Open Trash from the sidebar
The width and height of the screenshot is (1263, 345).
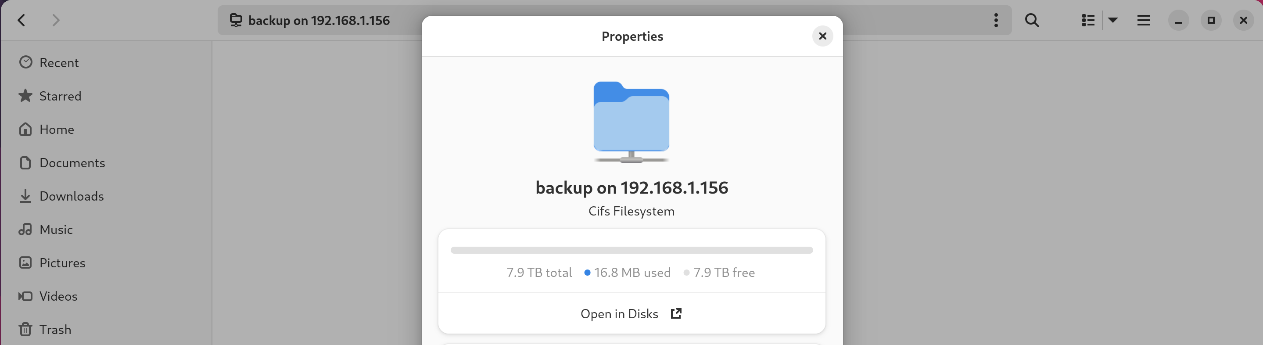55,329
